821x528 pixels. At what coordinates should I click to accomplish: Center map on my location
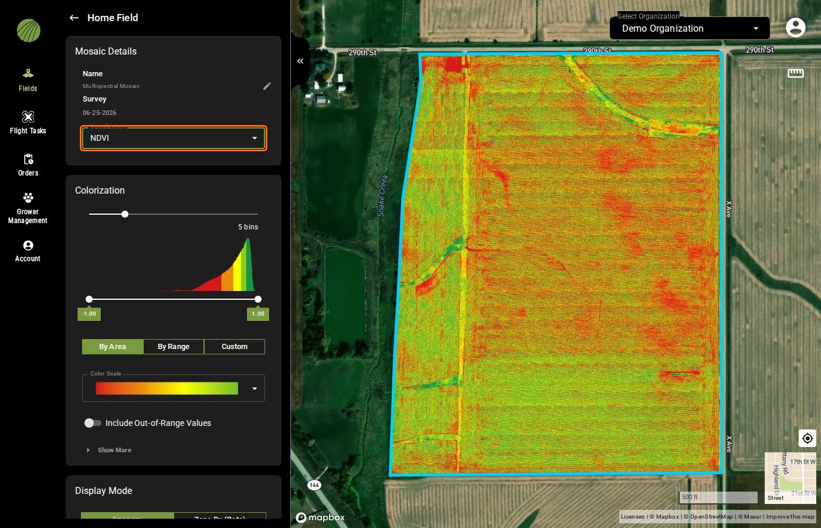tap(808, 438)
